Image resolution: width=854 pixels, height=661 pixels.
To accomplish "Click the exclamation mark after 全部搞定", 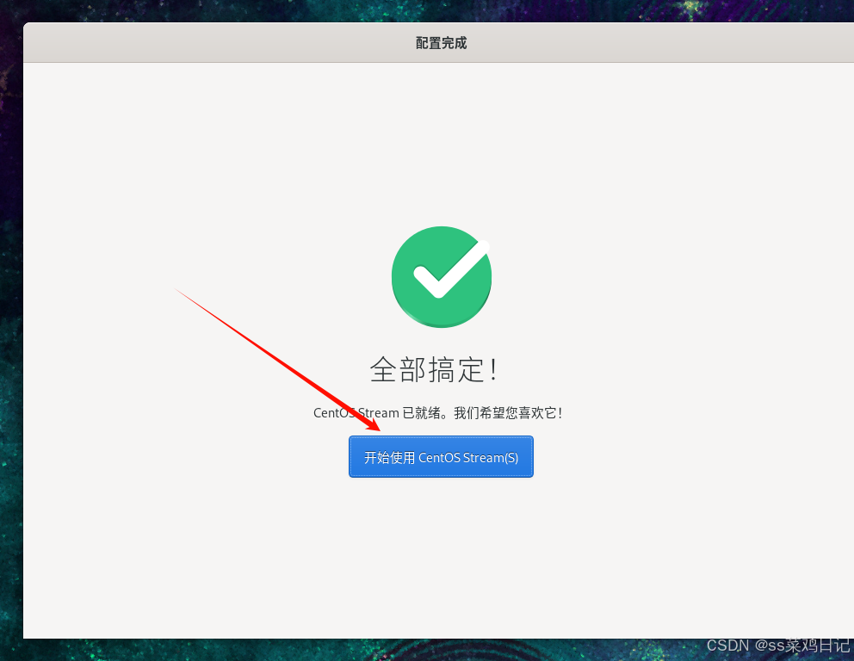I will [493, 370].
